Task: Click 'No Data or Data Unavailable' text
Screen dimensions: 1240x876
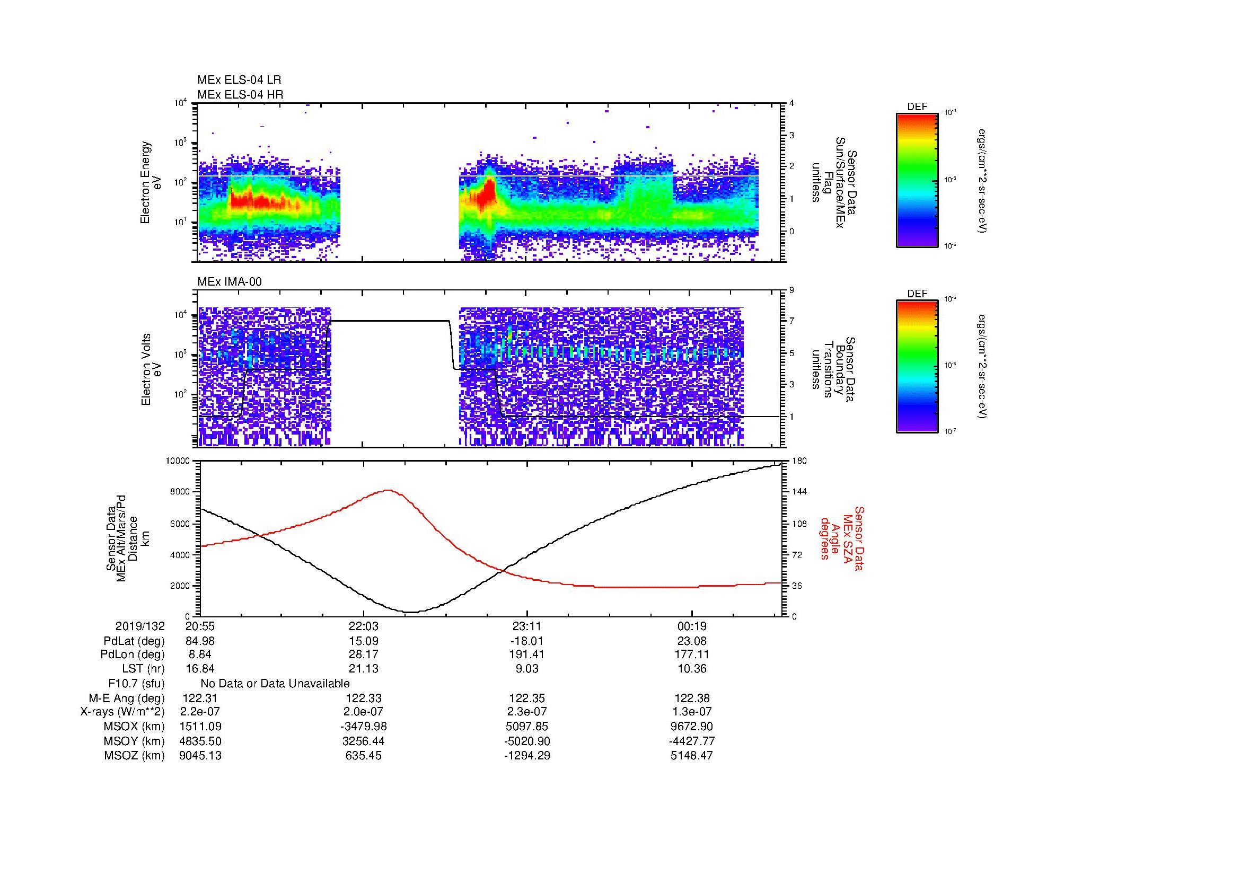Action: click(275, 684)
